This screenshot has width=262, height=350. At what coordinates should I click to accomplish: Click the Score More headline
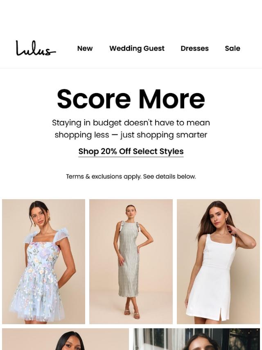[x=131, y=99]
